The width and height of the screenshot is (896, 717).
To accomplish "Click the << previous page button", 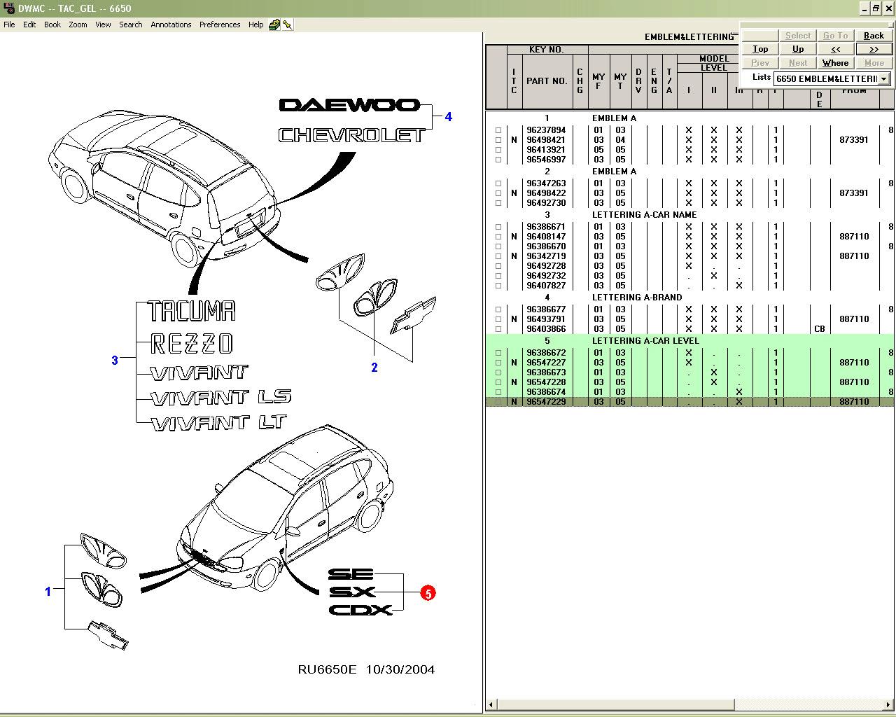I will (x=836, y=49).
